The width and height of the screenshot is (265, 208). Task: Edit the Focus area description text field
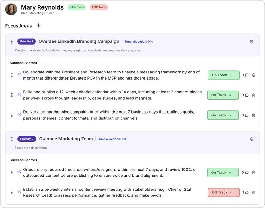coord(31,148)
